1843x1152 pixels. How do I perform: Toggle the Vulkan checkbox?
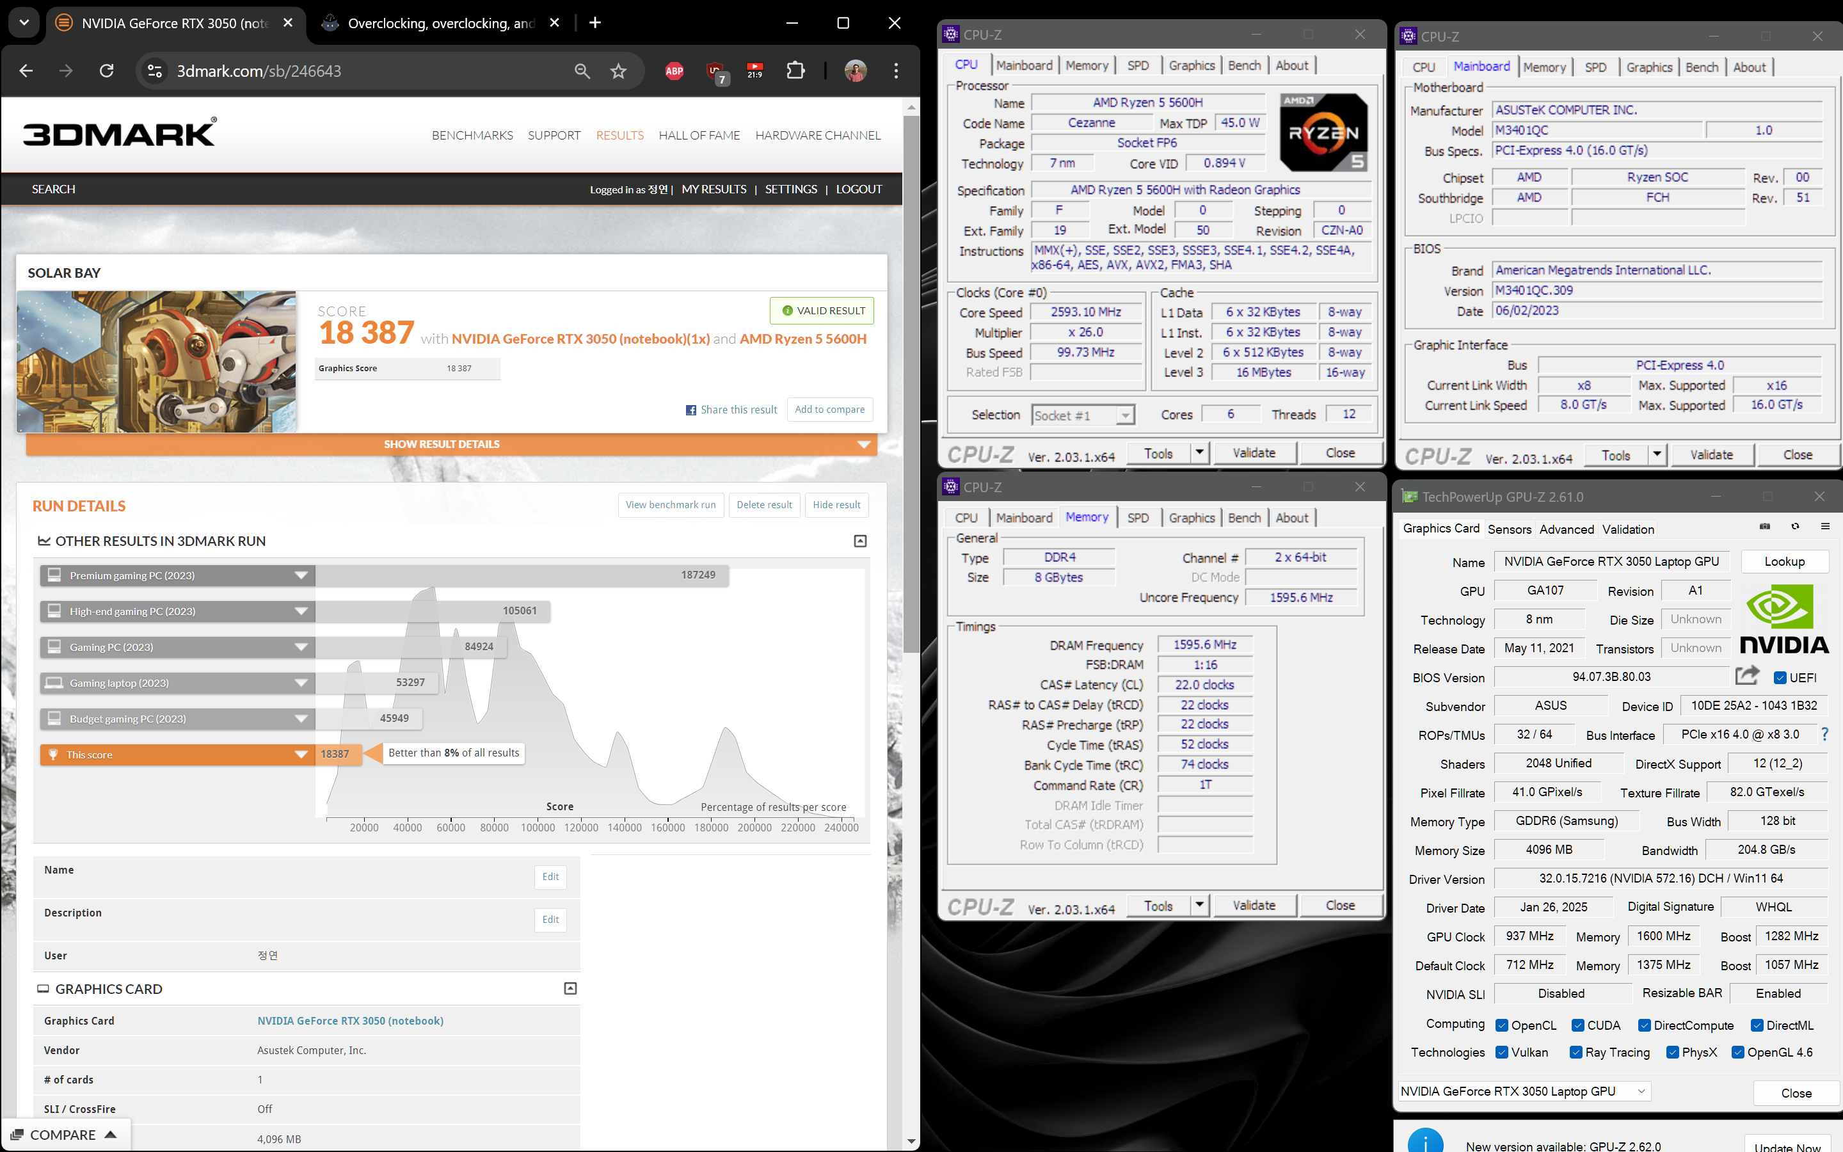pyautogui.click(x=1502, y=1052)
